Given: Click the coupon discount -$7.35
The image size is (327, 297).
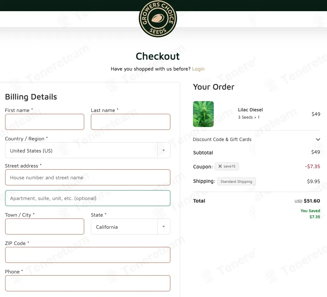Looking at the screenshot, I should pyautogui.click(x=312, y=167).
